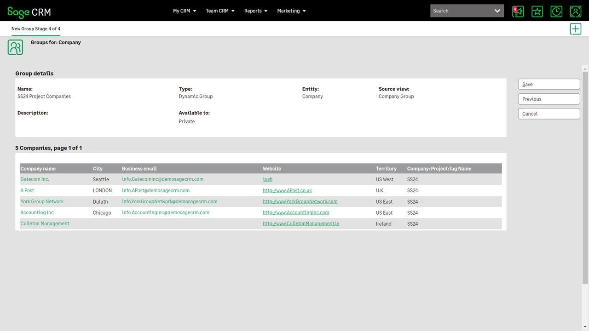Select the Ireland territory cell
589x331 pixels.
[x=384, y=224]
